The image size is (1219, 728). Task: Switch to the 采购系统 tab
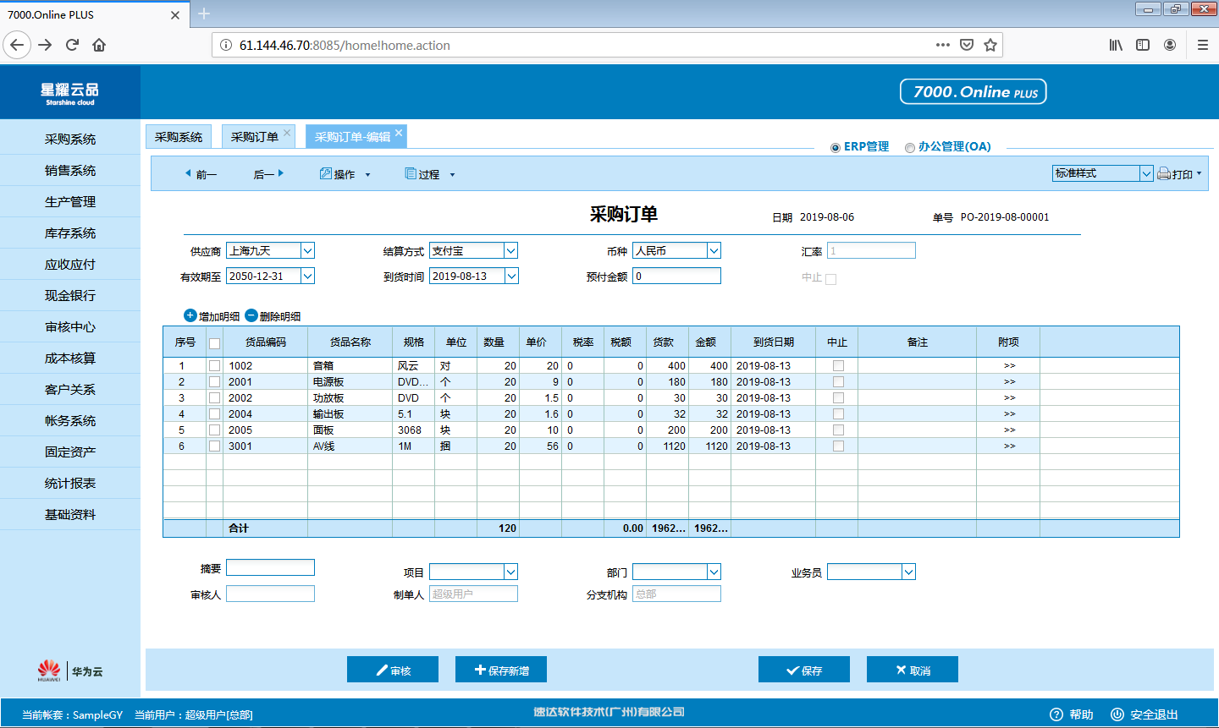(179, 136)
